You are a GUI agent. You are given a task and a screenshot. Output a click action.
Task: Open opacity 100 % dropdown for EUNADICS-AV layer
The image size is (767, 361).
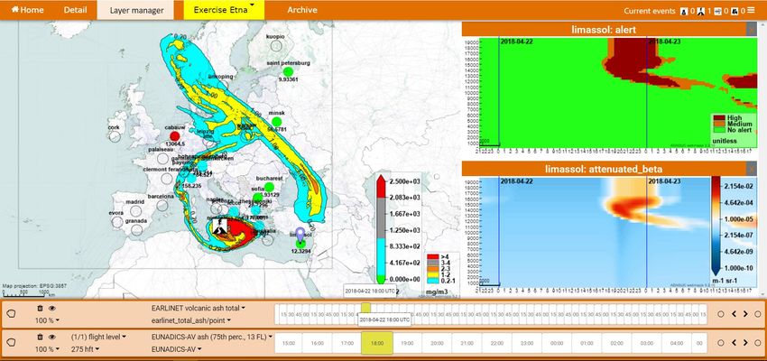(x=47, y=348)
